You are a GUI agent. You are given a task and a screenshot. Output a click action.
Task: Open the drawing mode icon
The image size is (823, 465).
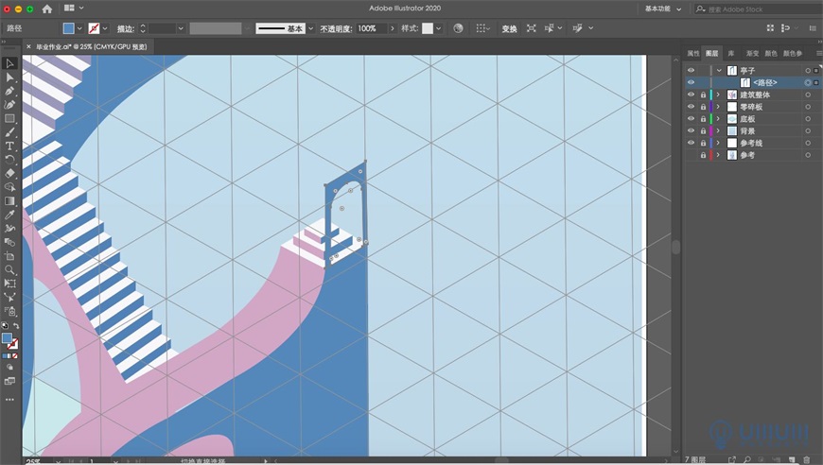pos(9,367)
